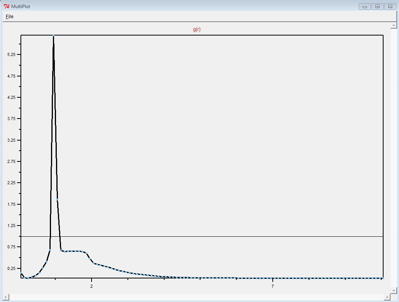Screen dimensions: 399x302
Task: Click the horizontal scrollbar right arrow
Action: 387,297
